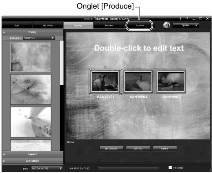
Task: Select top-left resize handle of SANY0001 frame
Action: pyautogui.click(x=90, y=70)
